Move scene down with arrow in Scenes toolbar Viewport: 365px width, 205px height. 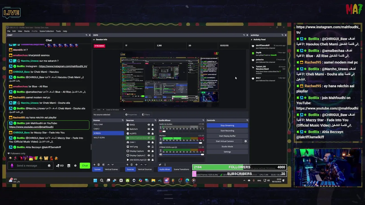(112, 165)
